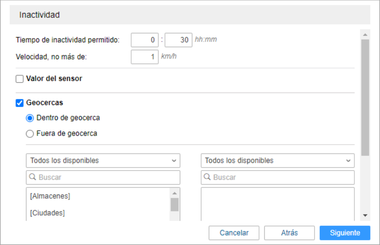Click the search icon in right Buscar field
The height and width of the screenshot is (245, 380).
click(x=207, y=177)
